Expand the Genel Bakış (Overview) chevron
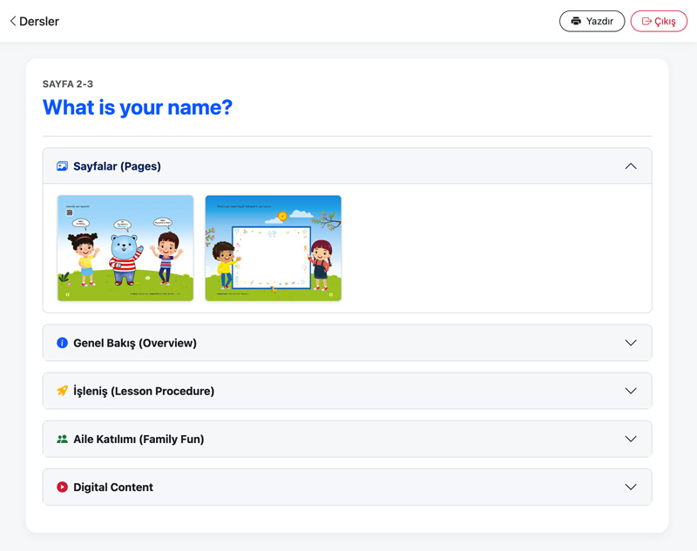This screenshot has height=551, width=697. click(x=631, y=343)
